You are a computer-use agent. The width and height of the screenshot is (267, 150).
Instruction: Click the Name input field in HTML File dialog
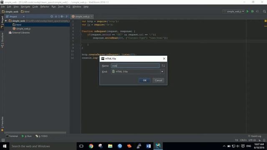tap(135, 66)
